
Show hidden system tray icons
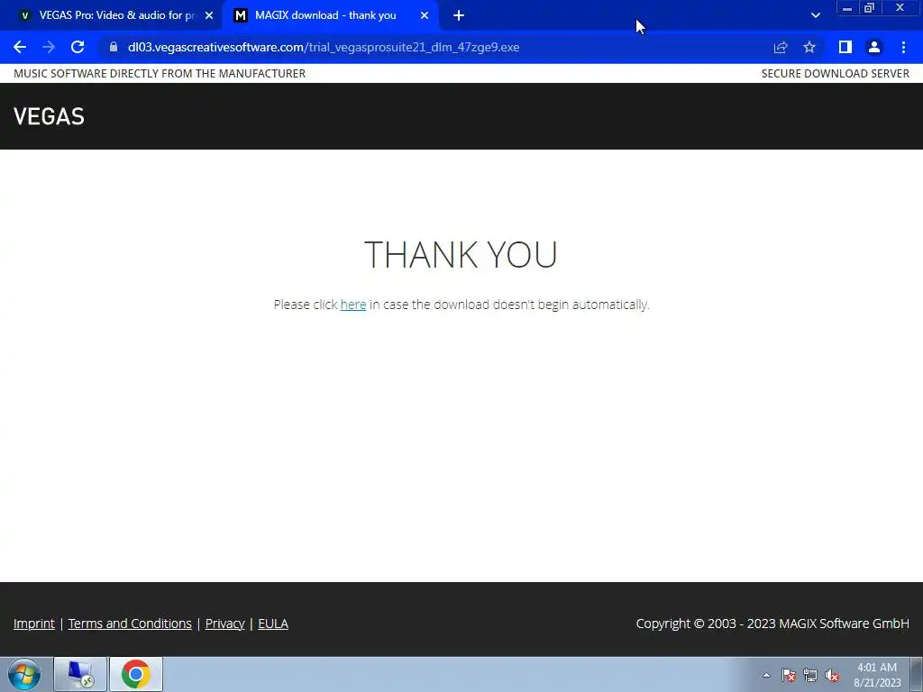click(x=766, y=675)
